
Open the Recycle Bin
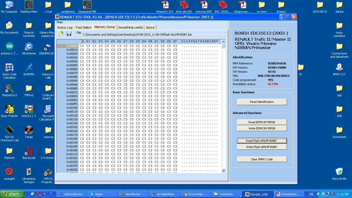(339, 174)
